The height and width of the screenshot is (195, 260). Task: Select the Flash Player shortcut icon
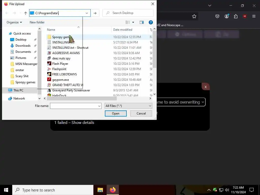coord(49,63)
